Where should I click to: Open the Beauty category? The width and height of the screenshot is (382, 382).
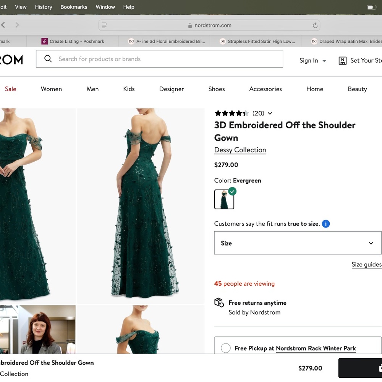pyautogui.click(x=358, y=89)
